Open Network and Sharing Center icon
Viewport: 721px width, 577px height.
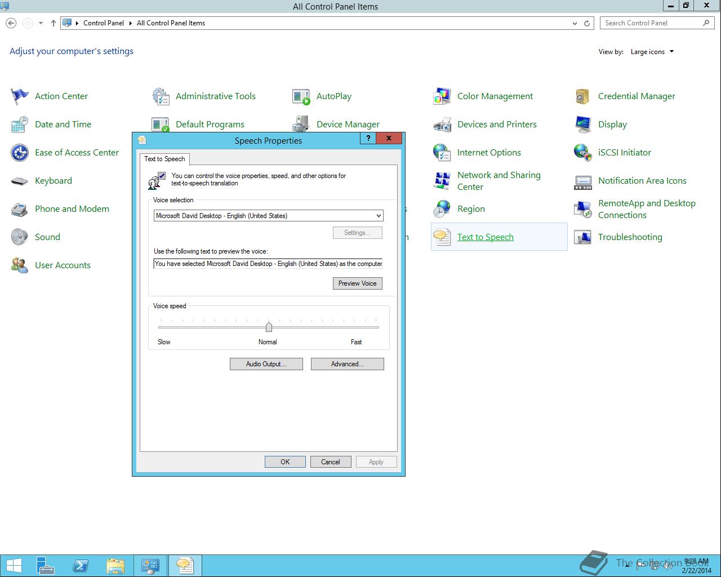[x=442, y=181]
